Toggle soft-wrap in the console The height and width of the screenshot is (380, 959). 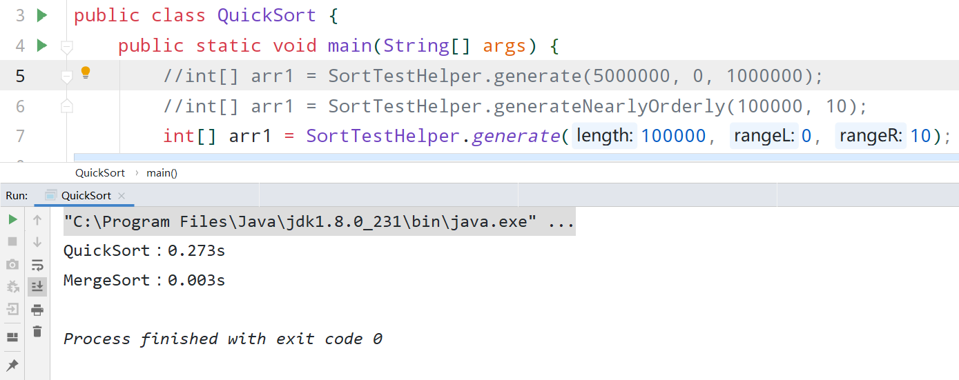coord(37,265)
